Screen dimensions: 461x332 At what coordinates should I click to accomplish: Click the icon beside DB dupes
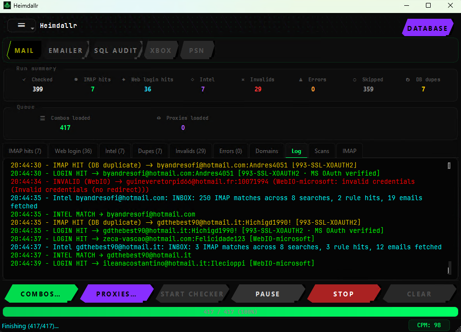408,80
